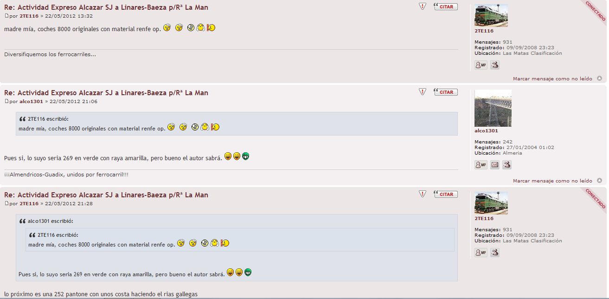Click report icon on alco1301's post

(422, 92)
